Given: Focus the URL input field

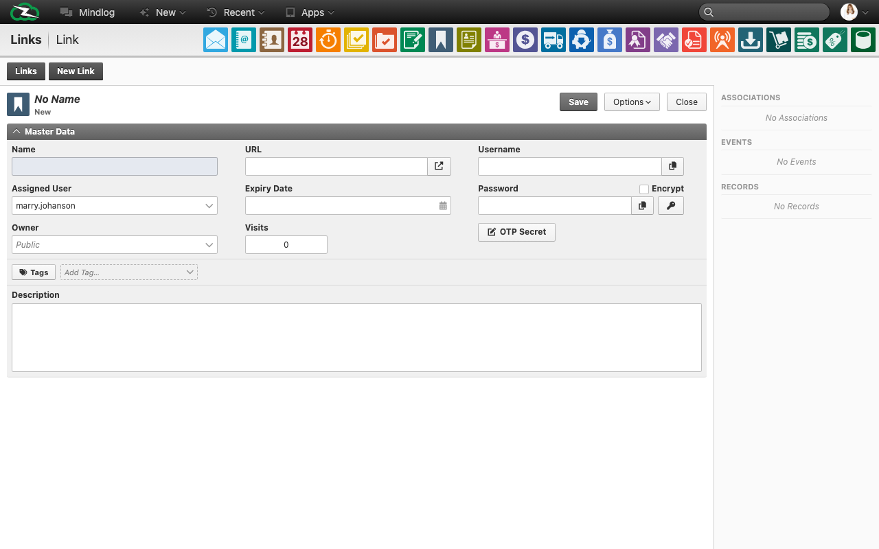Looking at the screenshot, I should click(x=336, y=166).
